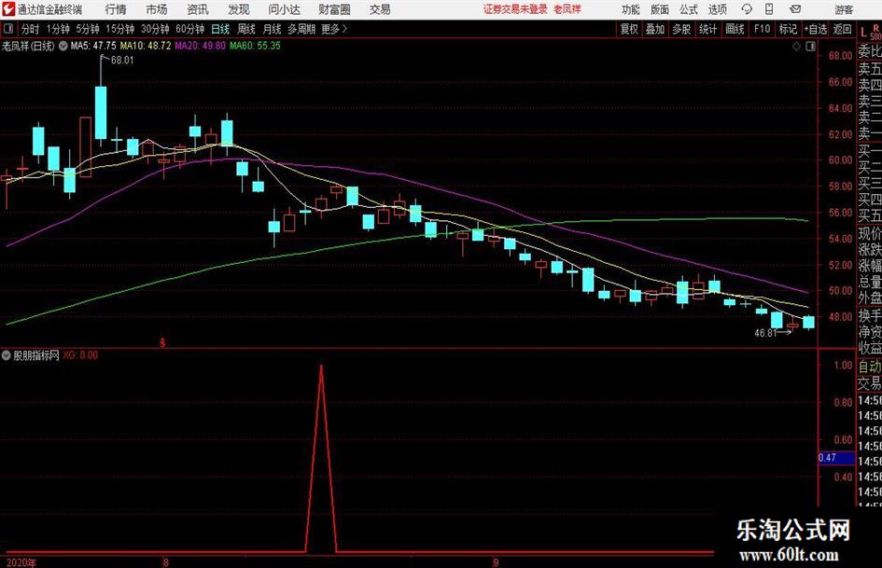882x568 pixels.
Task: Add stock with +自选 button
Action: (x=816, y=29)
